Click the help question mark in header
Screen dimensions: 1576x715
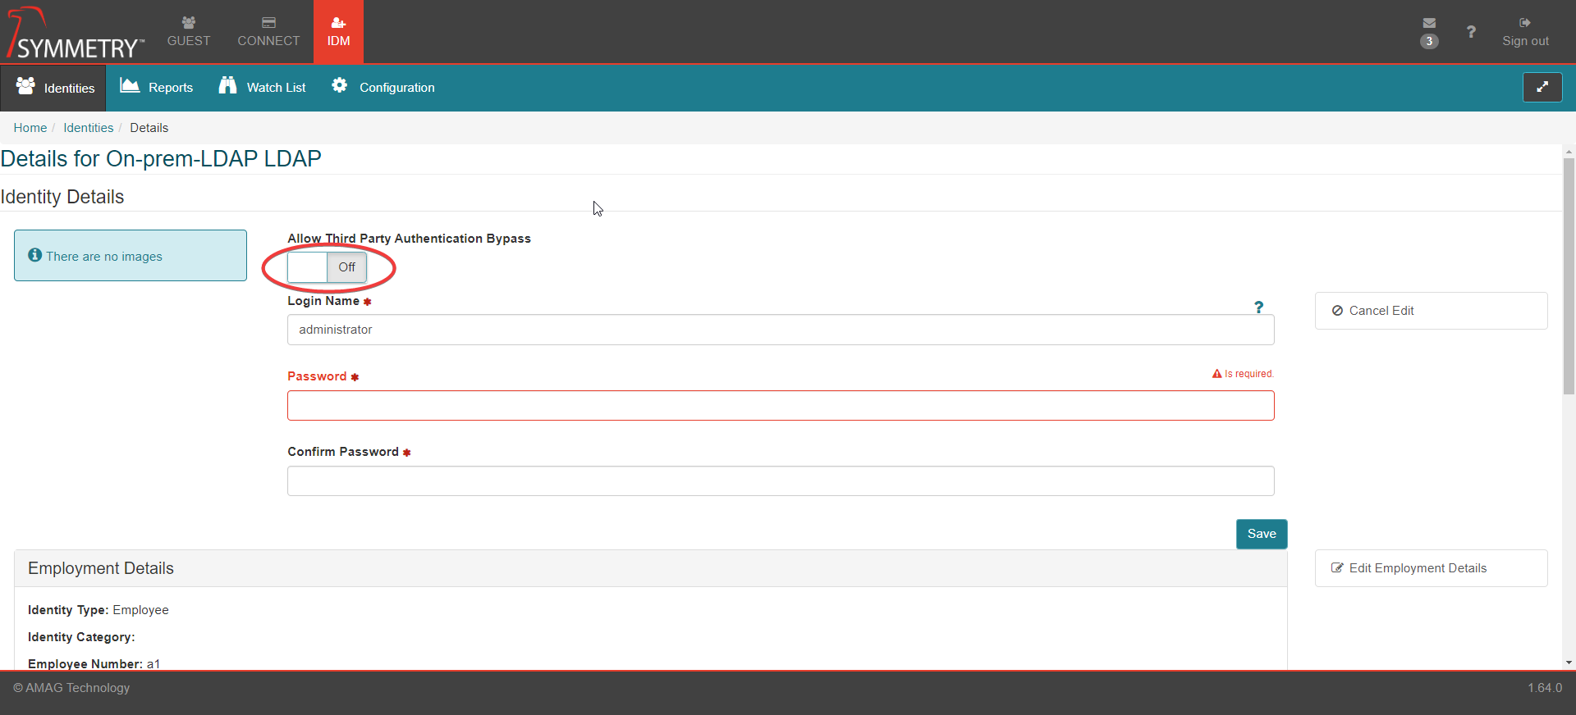tap(1471, 32)
